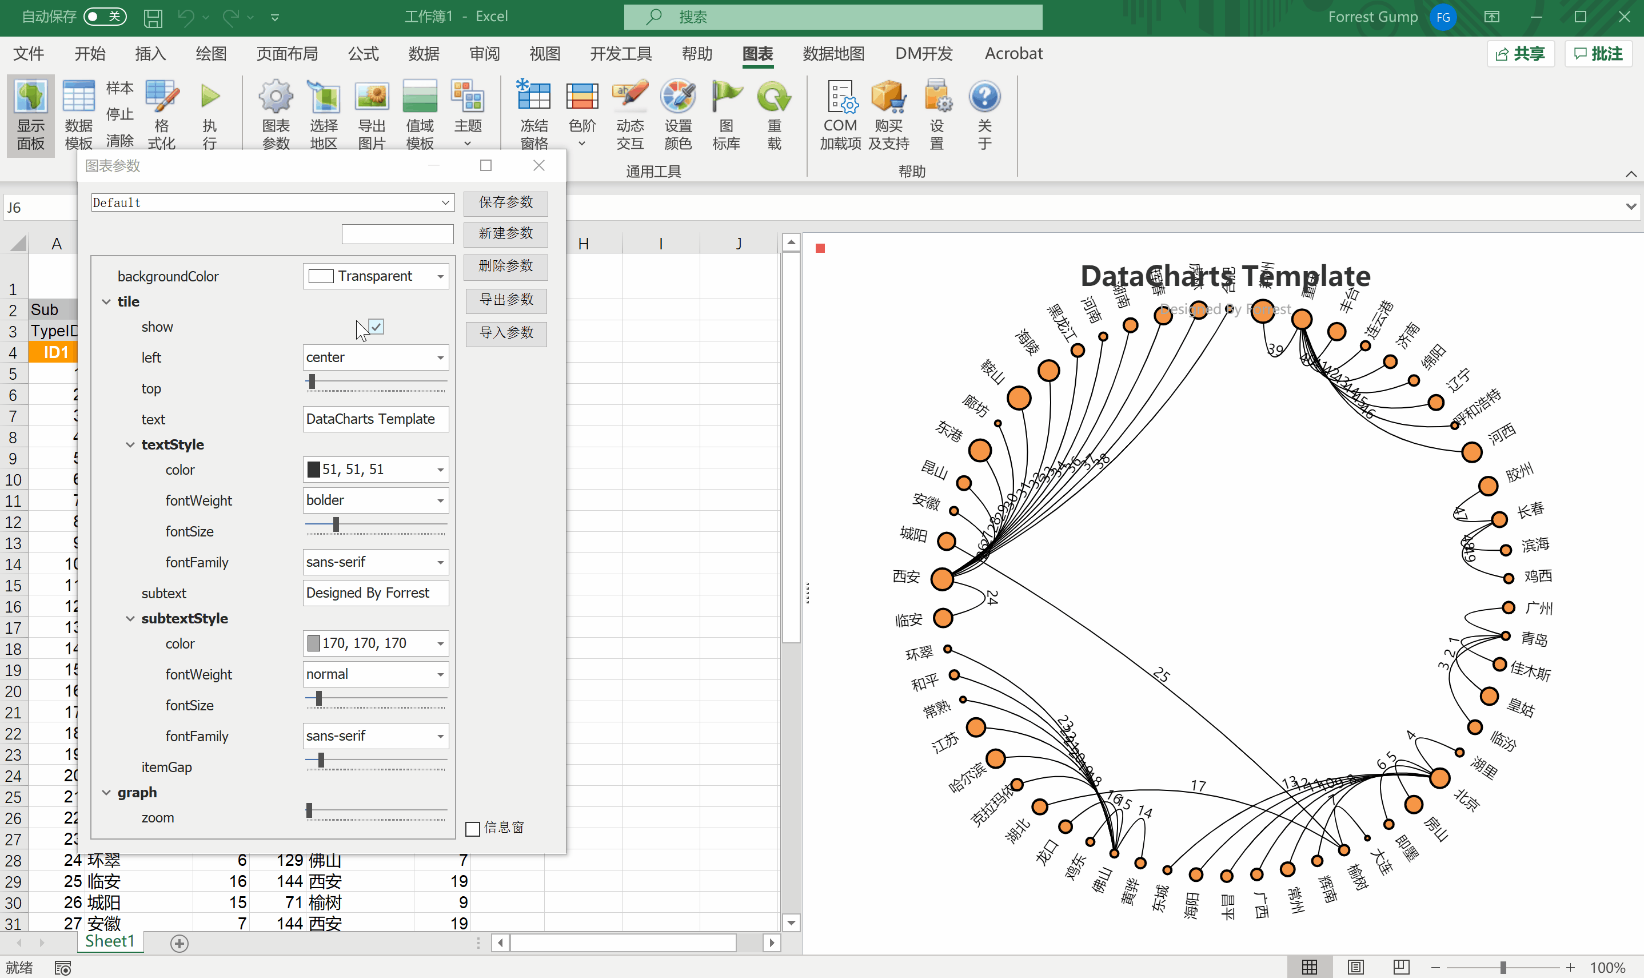The width and height of the screenshot is (1644, 978).
Task: Open the 动态交互 dynamic interaction tool
Action: (630, 112)
